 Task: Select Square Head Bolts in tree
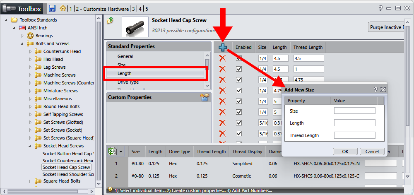62,181
